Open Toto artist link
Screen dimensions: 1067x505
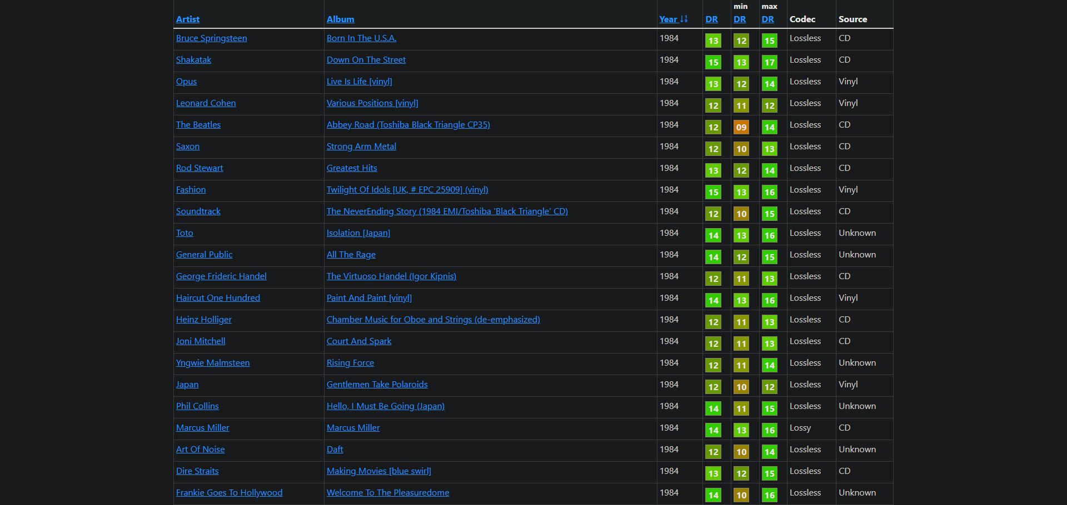click(185, 233)
